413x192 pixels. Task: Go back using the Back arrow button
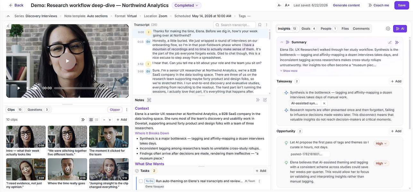pyautogui.click(x=16, y=5)
